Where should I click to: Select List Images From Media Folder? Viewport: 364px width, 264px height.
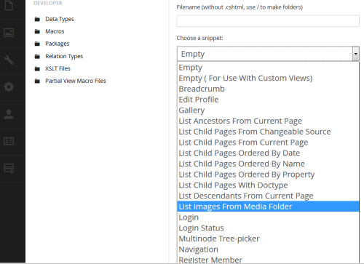tap(268, 207)
